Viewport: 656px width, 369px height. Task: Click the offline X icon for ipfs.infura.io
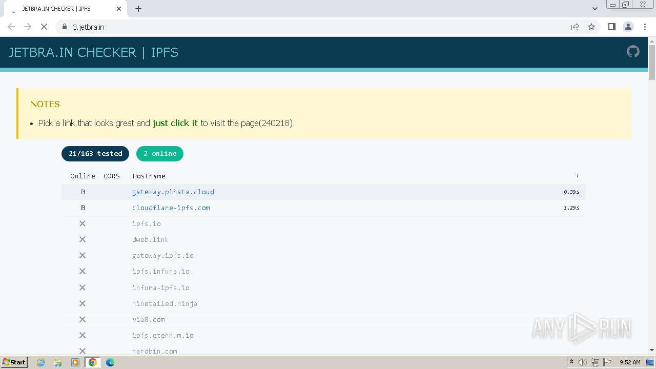(x=83, y=271)
